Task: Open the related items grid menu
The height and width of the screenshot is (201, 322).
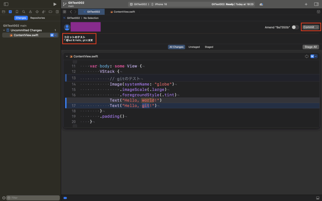Action: tap(64, 12)
